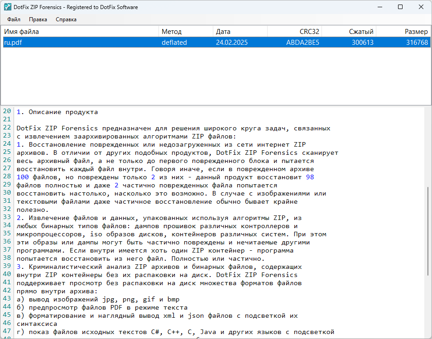Image resolution: width=432 pixels, height=339 pixels.
Task: Sort by CRC32 column header
Action: click(x=294, y=32)
